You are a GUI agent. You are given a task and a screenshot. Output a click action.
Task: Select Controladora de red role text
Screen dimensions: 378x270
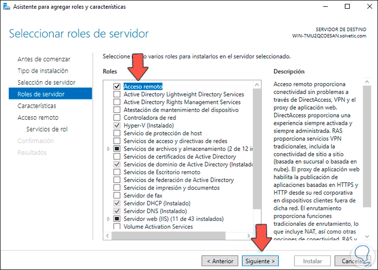pyautogui.click(x=150, y=117)
